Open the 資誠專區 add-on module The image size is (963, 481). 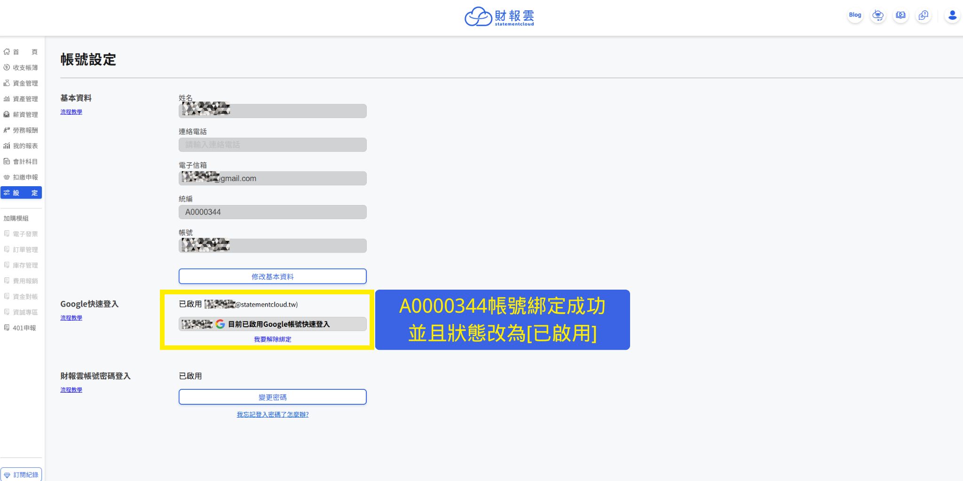21,312
